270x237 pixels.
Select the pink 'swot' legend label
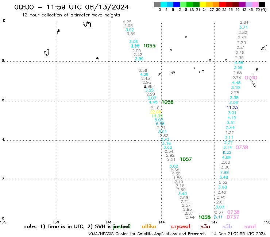pos(250,227)
